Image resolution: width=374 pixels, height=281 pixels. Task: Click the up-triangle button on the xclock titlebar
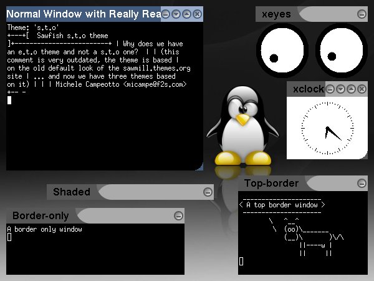tap(351, 89)
